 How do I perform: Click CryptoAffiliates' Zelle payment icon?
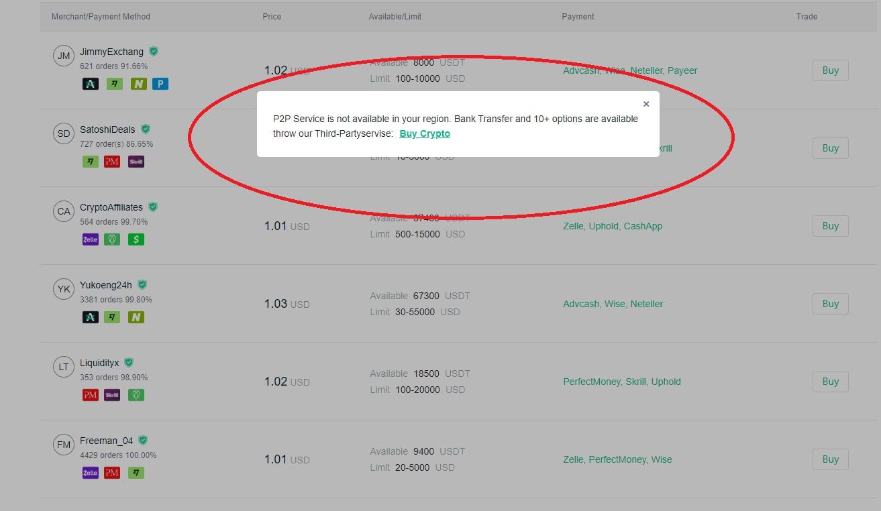click(x=91, y=239)
